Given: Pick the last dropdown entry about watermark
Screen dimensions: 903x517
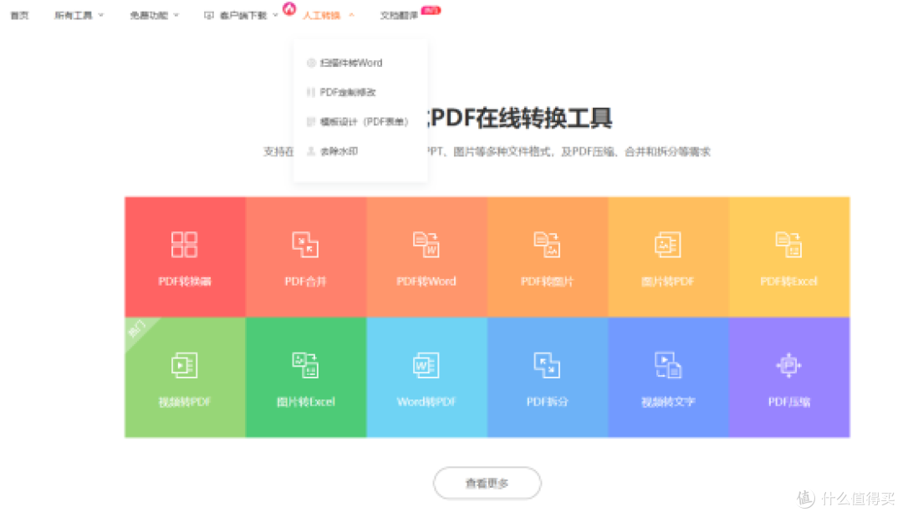Looking at the screenshot, I should [x=332, y=151].
